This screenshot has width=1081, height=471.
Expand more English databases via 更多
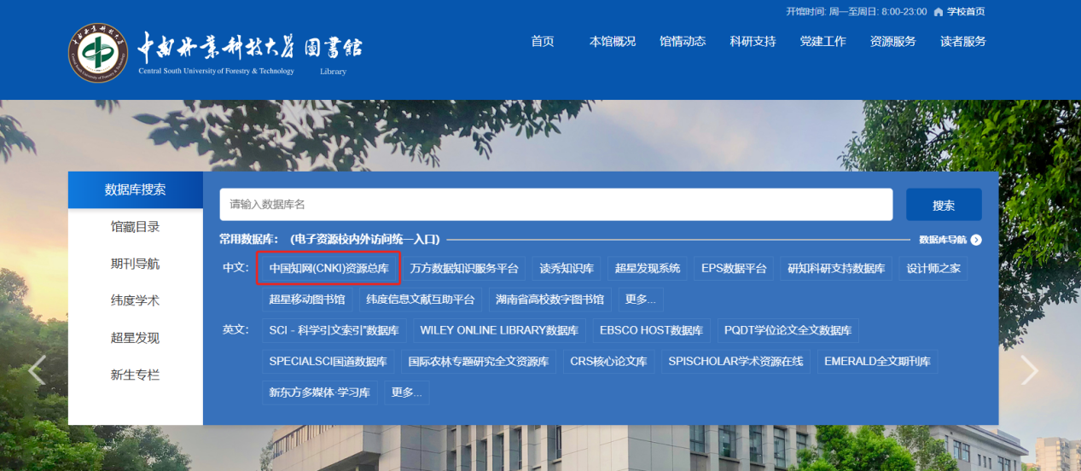407,392
